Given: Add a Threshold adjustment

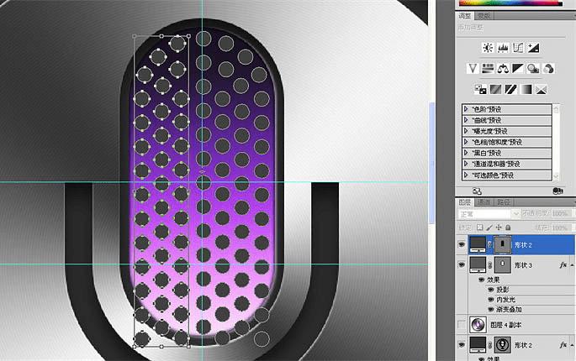Looking at the screenshot, I should click(x=510, y=89).
